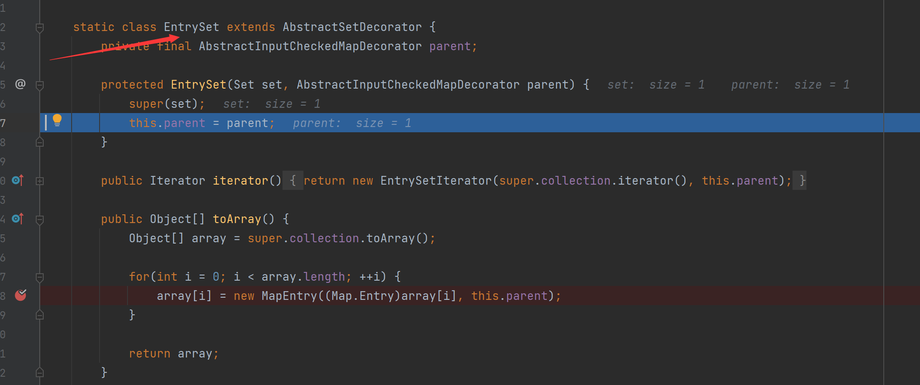920x385 pixels.
Task: Click the 'return array;' statement
Action: click(x=173, y=354)
